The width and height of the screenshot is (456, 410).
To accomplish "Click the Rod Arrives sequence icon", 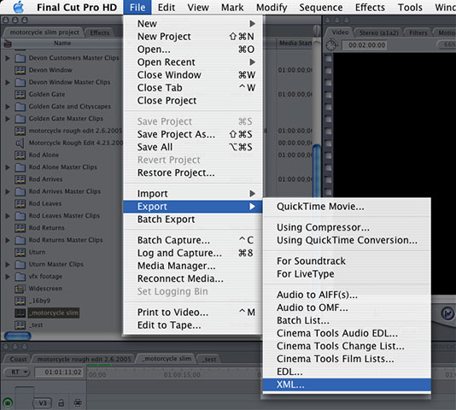I will pyautogui.click(x=20, y=179).
